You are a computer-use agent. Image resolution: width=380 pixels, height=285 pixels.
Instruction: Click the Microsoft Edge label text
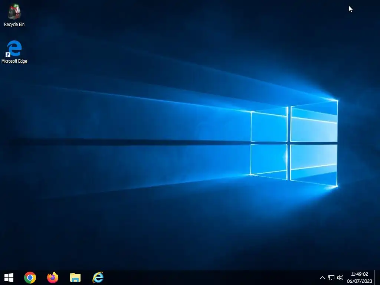tap(14, 61)
